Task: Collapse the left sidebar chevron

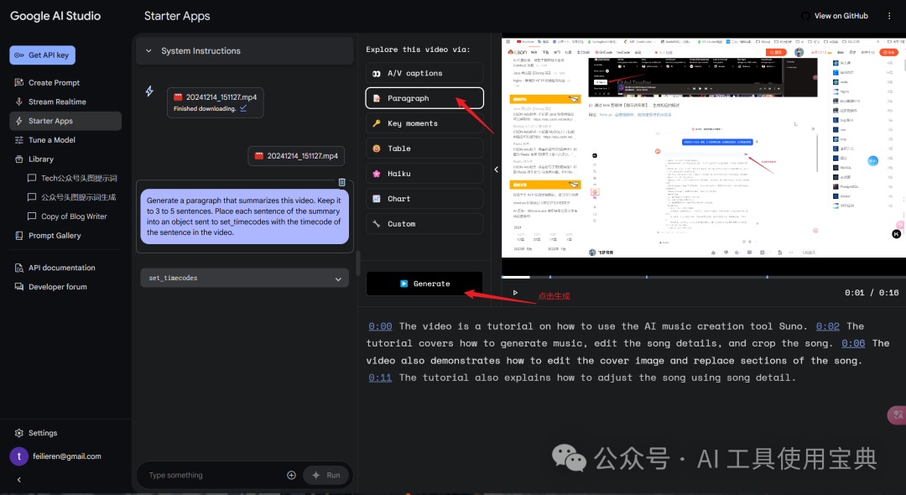Action: tap(19, 479)
